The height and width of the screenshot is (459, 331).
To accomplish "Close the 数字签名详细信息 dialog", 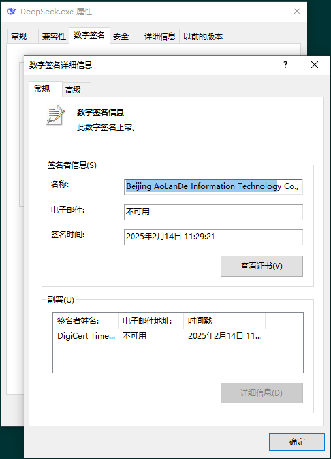I will pyautogui.click(x=315, y=65).
